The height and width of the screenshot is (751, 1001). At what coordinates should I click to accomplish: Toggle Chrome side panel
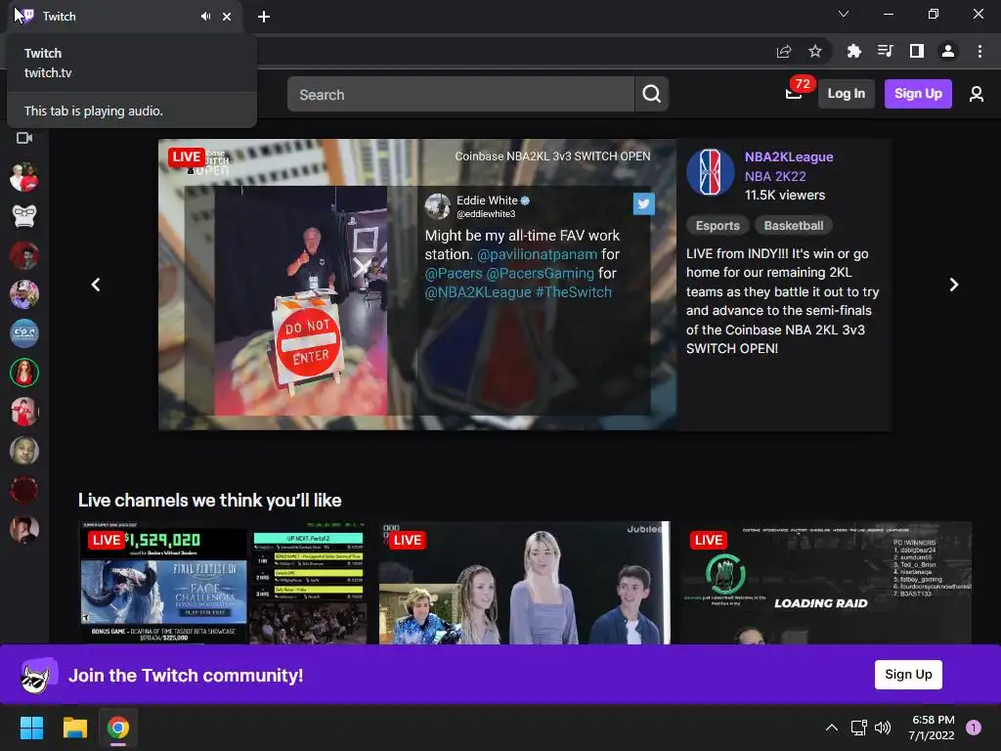(917, 51)
